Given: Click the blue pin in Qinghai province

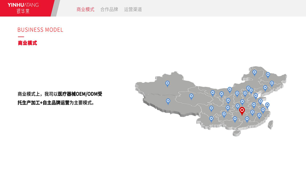Looking at the screenshot, I should 191,96.
